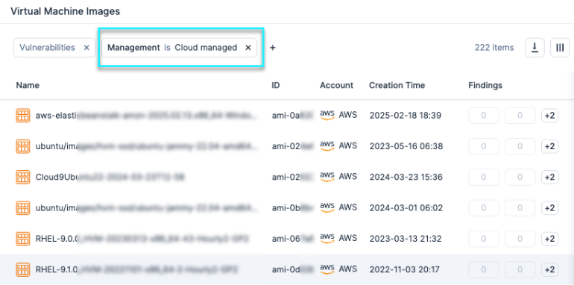Click AWS logo in 2024-03-23 row

coord(327,177)
